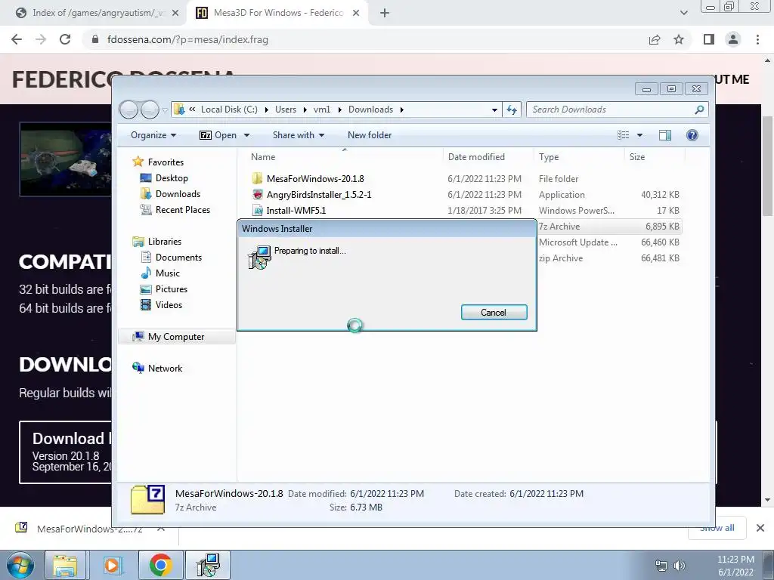
Task: Click the volume icon in the system tray
Action: click(680, 566)
